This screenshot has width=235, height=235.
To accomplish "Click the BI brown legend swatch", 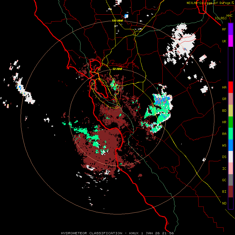I will pyautogui.click(x=231, y=192).
